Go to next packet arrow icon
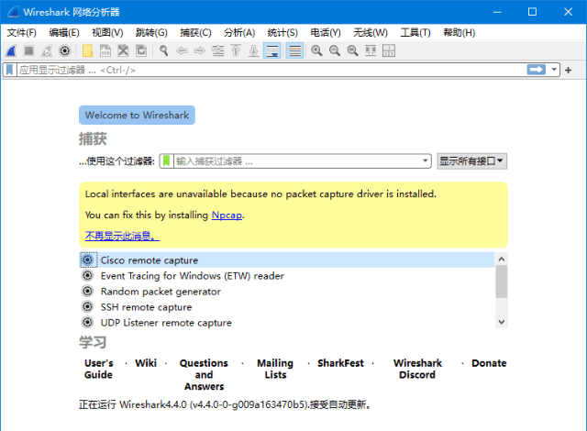The width and height of the screenshot is (587, 431). (x=200, y=50)
